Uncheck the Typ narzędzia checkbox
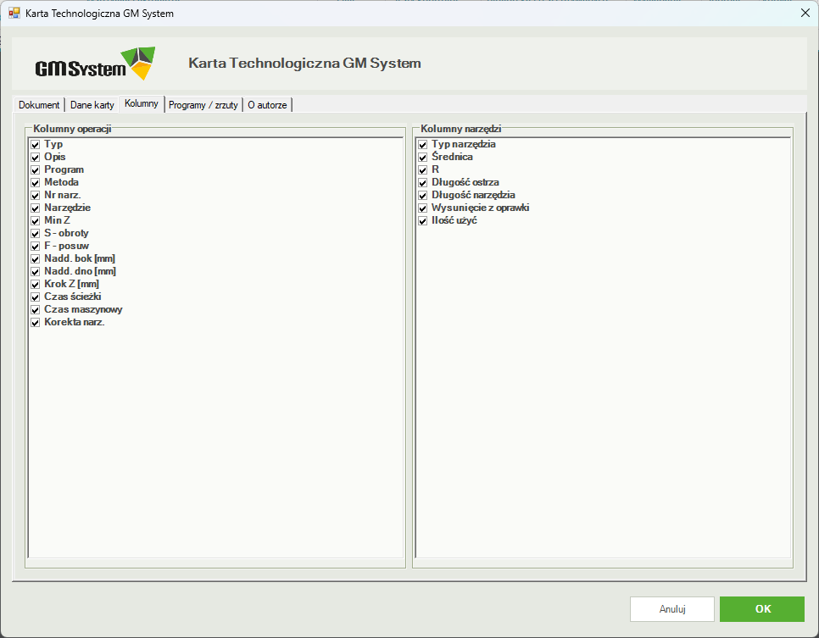 [423, 145]
